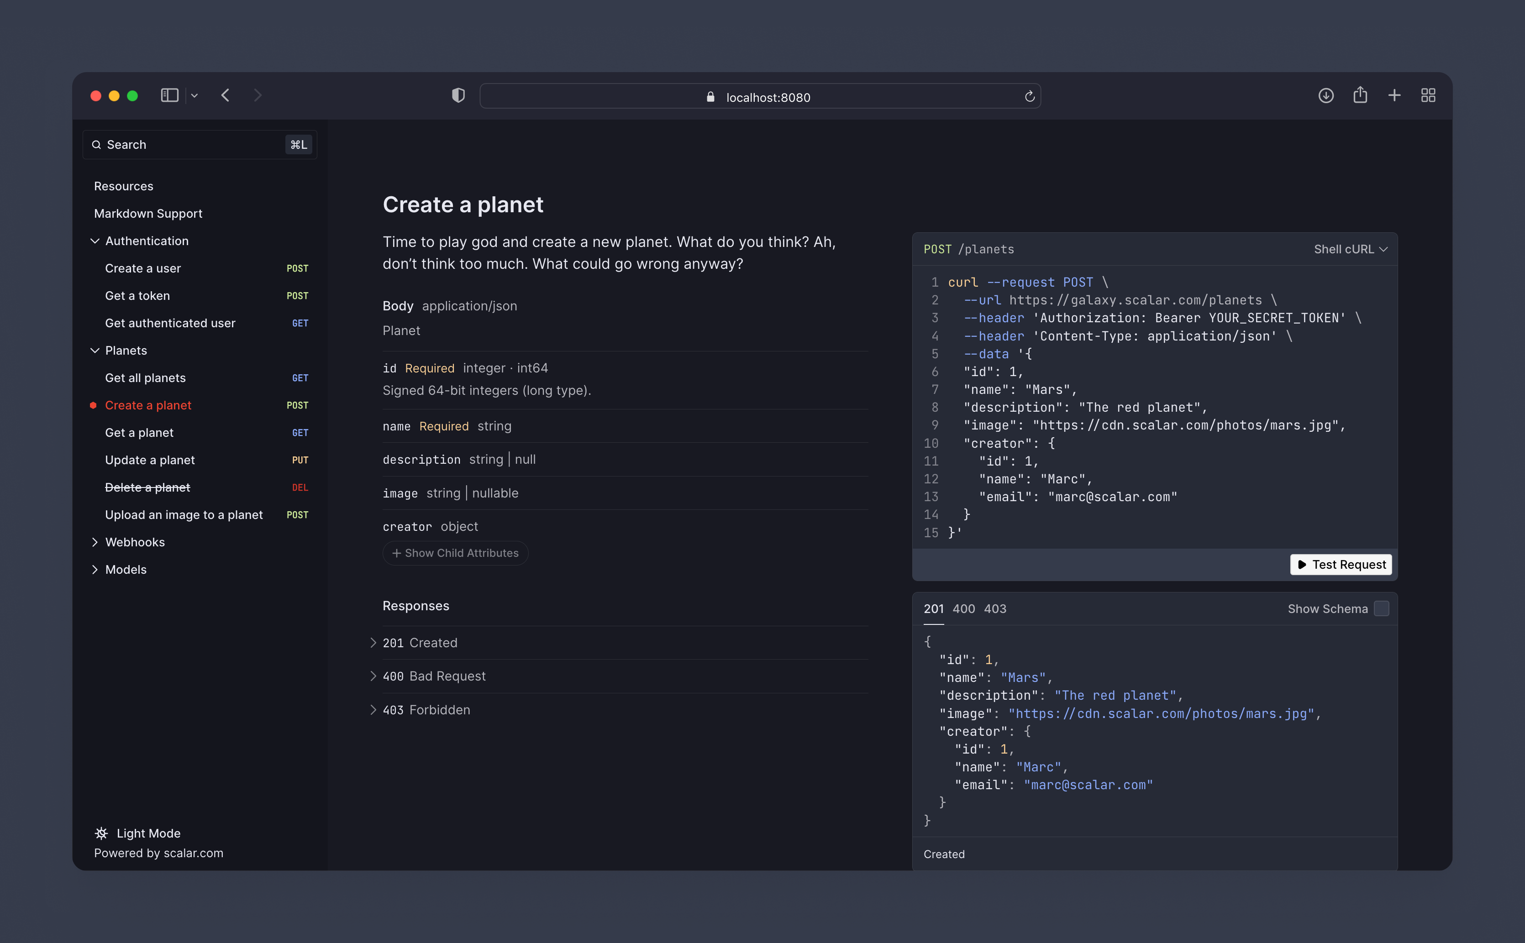Open the browser Downloads icon
The height and width of the screenshot is (943, 1525).
[1325, 95]
